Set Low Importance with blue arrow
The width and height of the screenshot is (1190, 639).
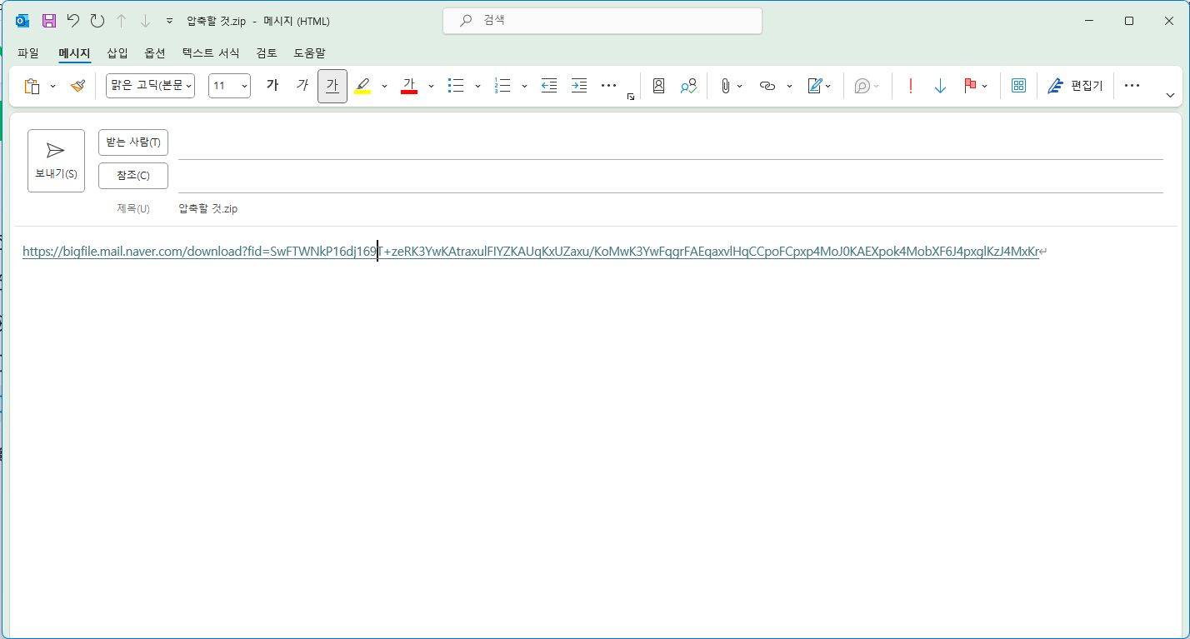pyautogui.click(x=940, y=86)
